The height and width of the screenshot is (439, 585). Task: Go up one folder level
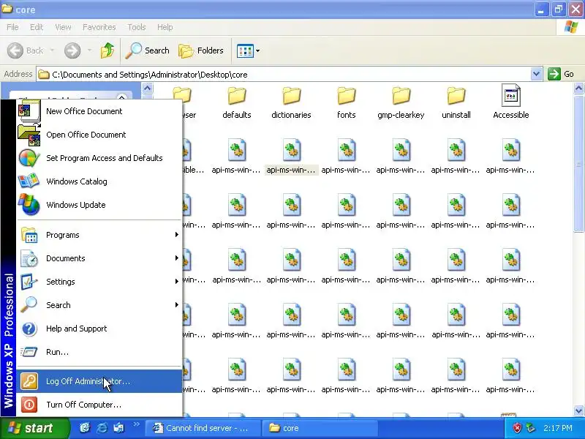[x=107, y=50]
